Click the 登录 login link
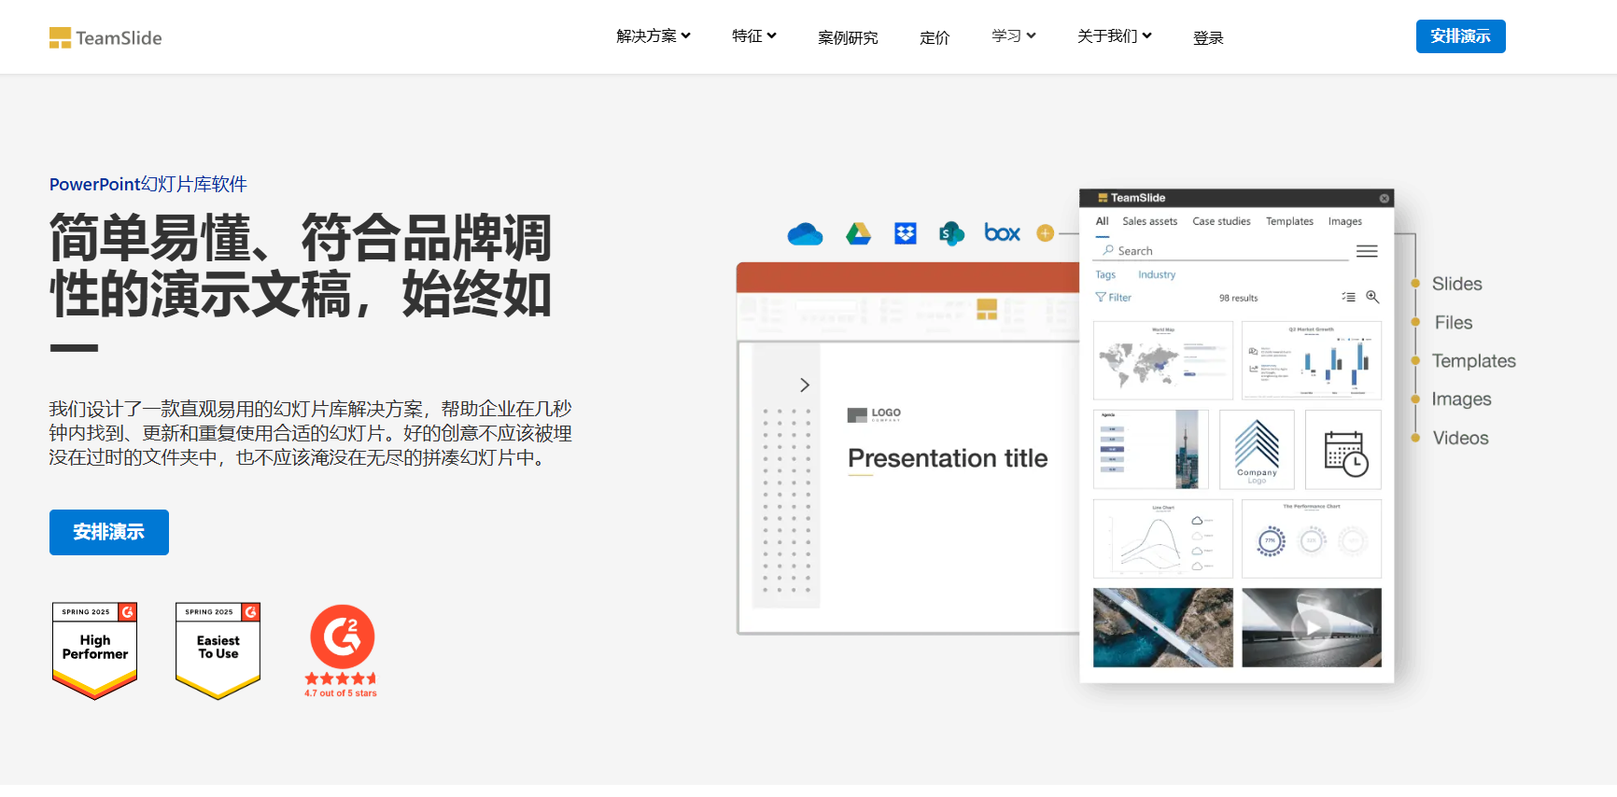Screen dimensions: 1617x797 (x=1208, y=38)
